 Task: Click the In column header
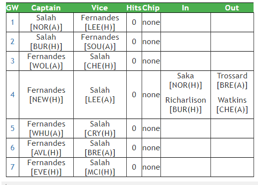(185, 8)
